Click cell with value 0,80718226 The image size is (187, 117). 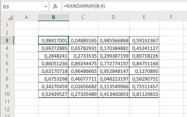[144, 56]
